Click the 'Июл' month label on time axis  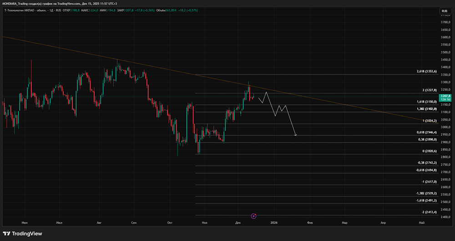(x=60, y=223)
